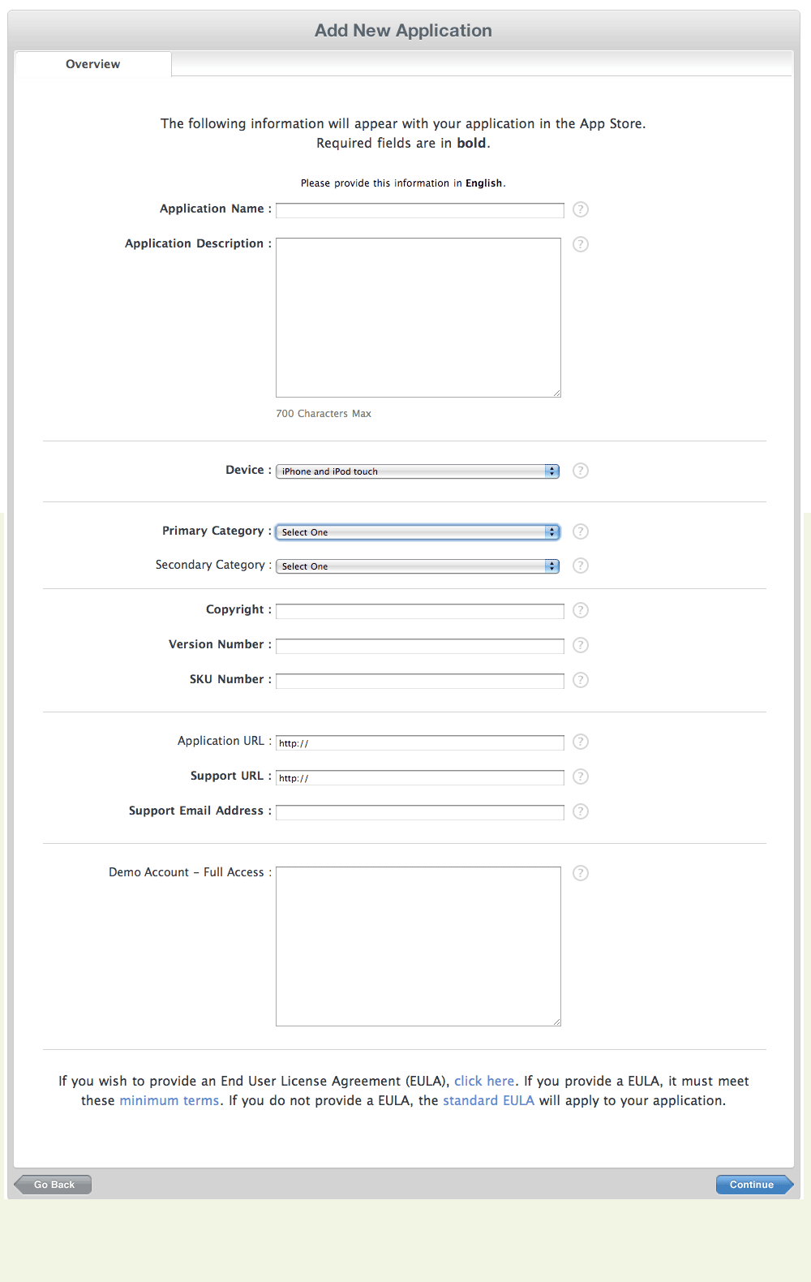Image resolution: width=811 pixels, height=1282 pixels.
Task: Show help for Support URL
Action: point(580,777)
